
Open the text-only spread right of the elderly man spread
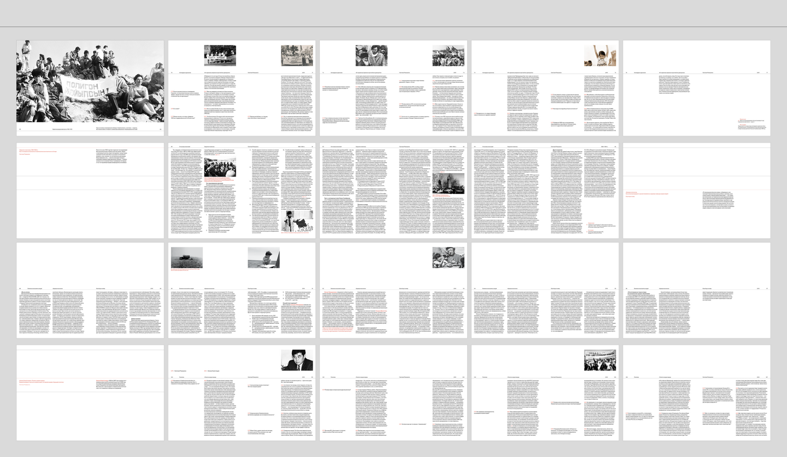[x=545, y=290]
